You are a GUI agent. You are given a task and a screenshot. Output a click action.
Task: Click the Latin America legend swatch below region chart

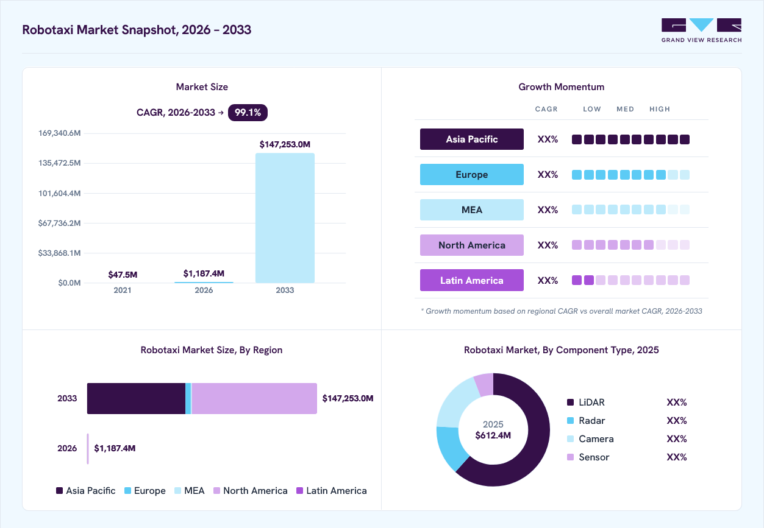[299, 491]
